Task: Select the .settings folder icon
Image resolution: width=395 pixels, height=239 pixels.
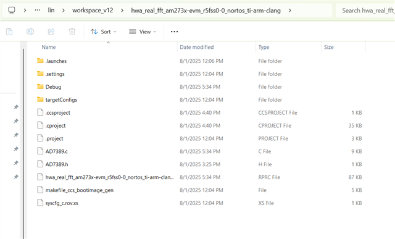Action: coord(40,73)
